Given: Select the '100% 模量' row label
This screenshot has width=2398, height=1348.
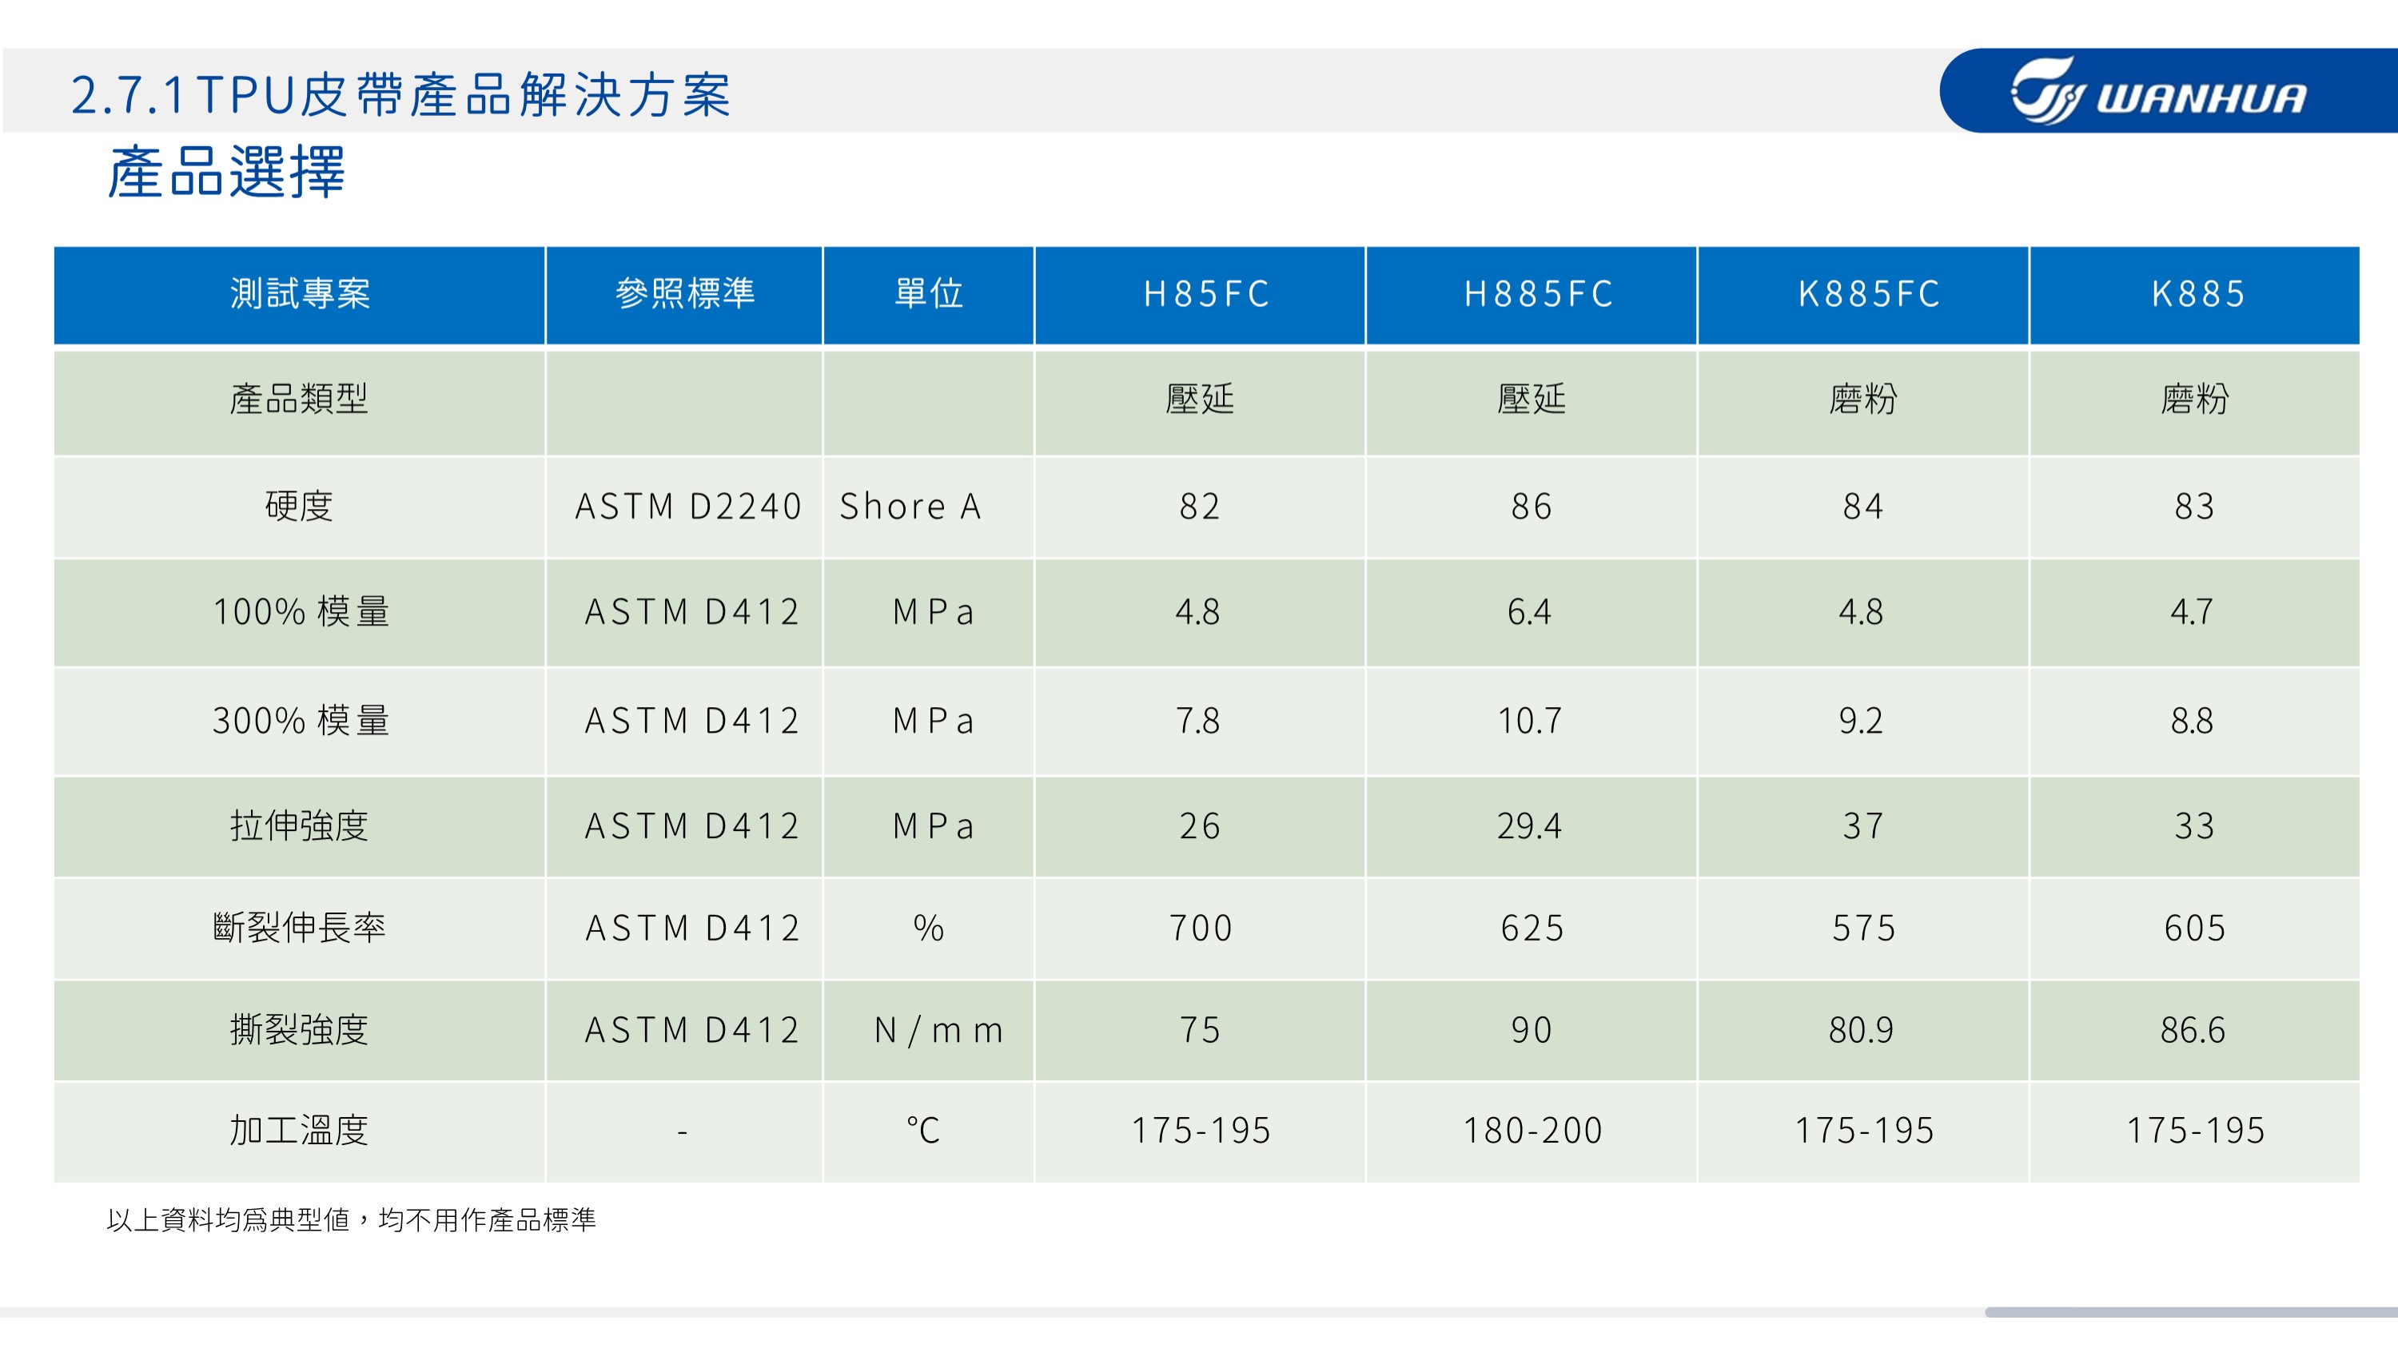Looking at the screenshot, I should tap(301, 612).
